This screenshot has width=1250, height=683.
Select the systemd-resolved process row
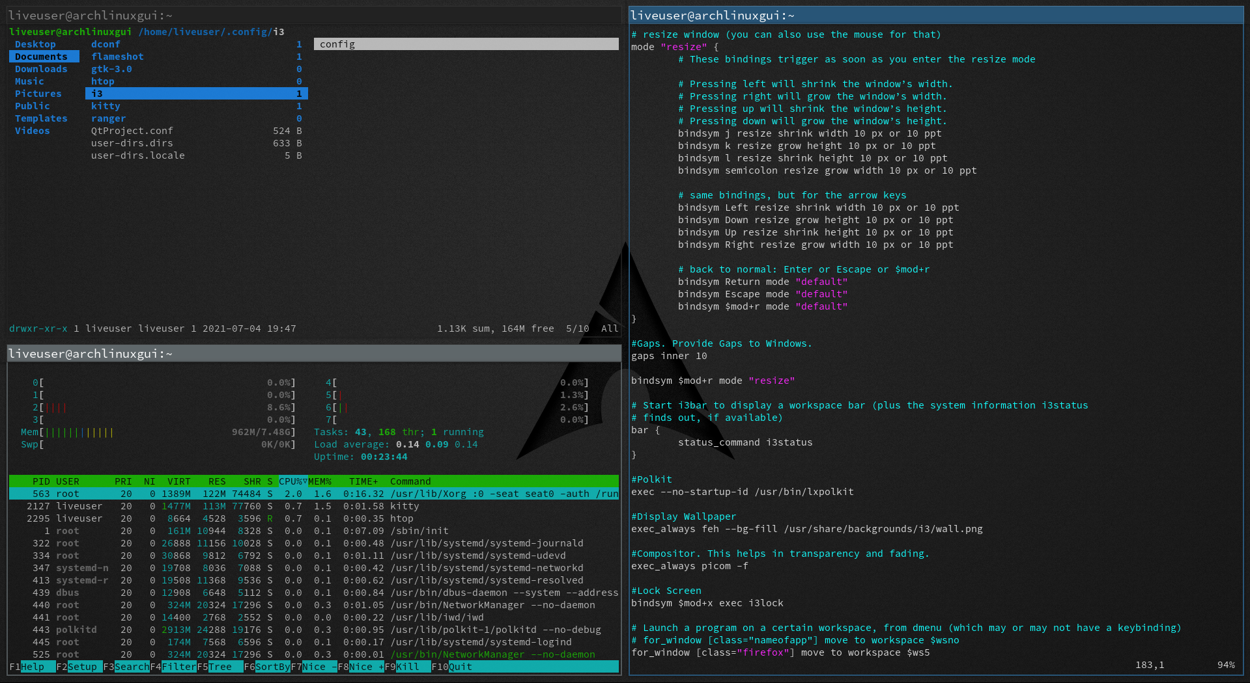click(313, 580)
